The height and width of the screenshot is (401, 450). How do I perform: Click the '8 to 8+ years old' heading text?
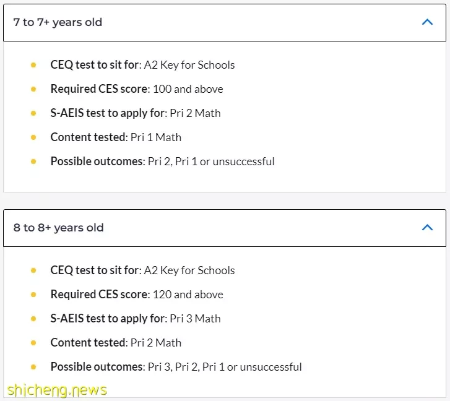click(x=58, y=228)
